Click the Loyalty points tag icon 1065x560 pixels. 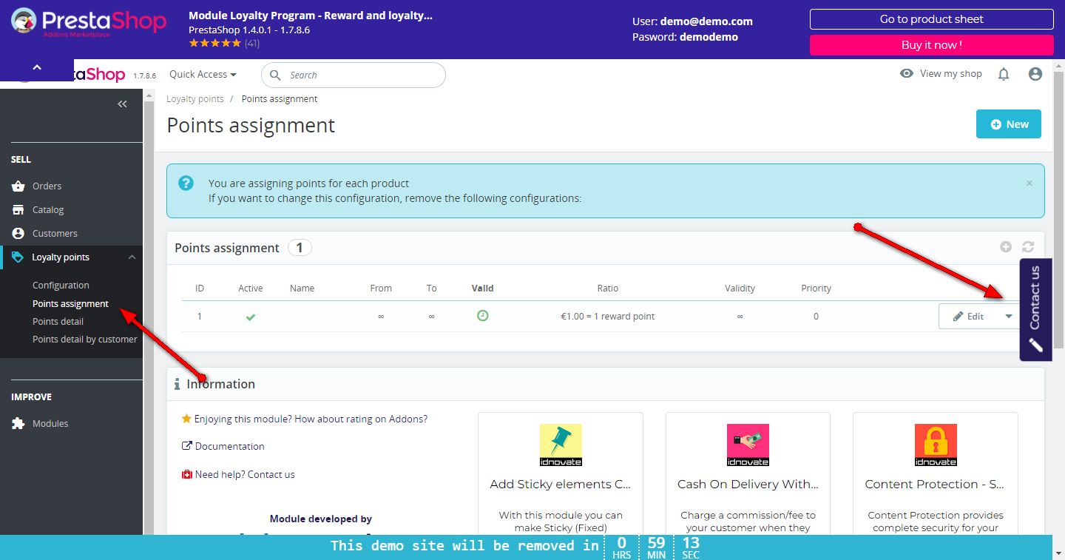pos(18,257)
